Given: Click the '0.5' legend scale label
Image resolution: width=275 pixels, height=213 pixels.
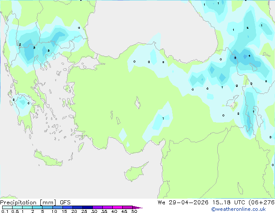Looking at the screenshot, I should click(x=15, y=211).
